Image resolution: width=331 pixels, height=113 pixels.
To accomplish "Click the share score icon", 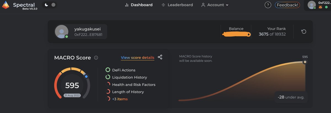I will [160, 57].
